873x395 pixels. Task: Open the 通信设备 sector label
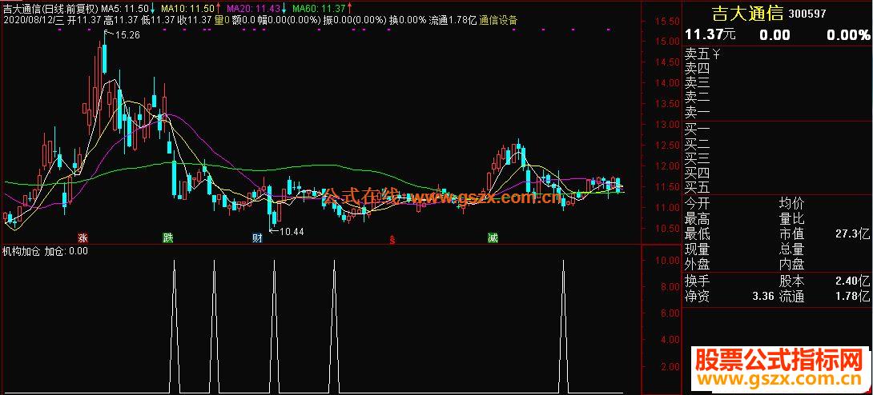(498, 21)
